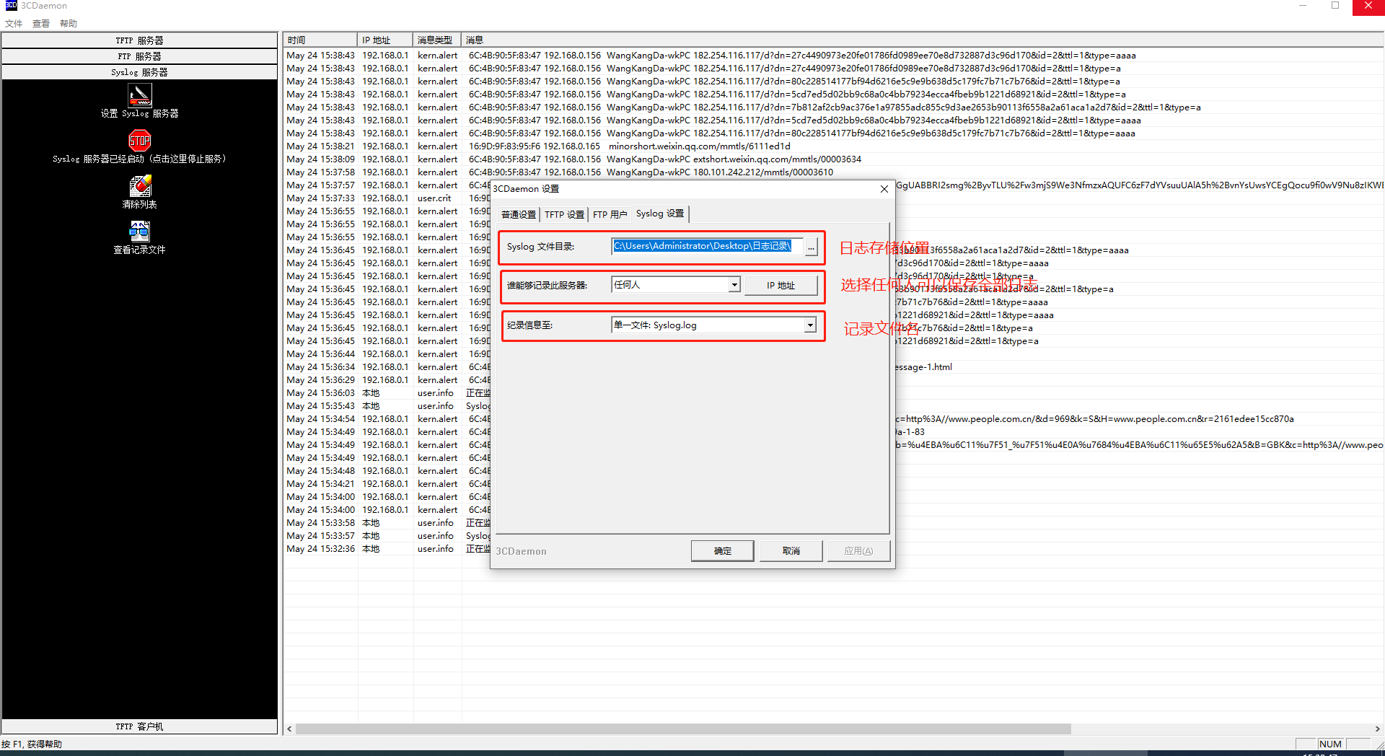Sort by the 消息类型 column header

pyautogui.click(x=437, y=40)
